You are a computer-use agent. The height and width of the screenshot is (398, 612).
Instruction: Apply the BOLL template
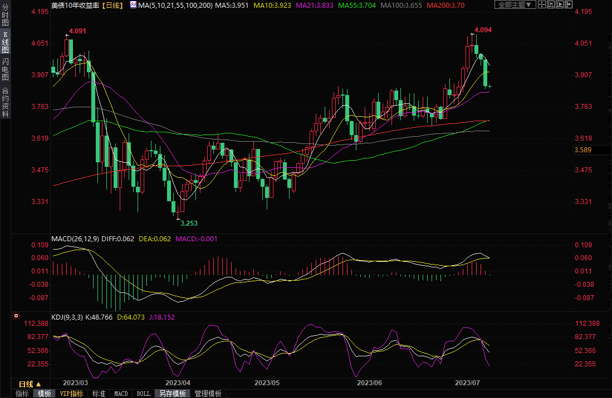click(143, 394)
